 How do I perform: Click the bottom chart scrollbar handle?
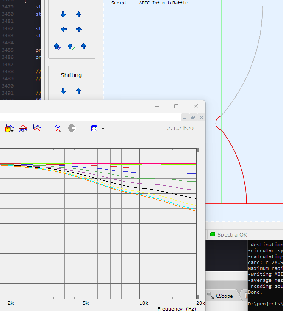pos(198,297)
